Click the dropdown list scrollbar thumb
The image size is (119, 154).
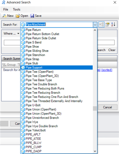pos(95,108)
